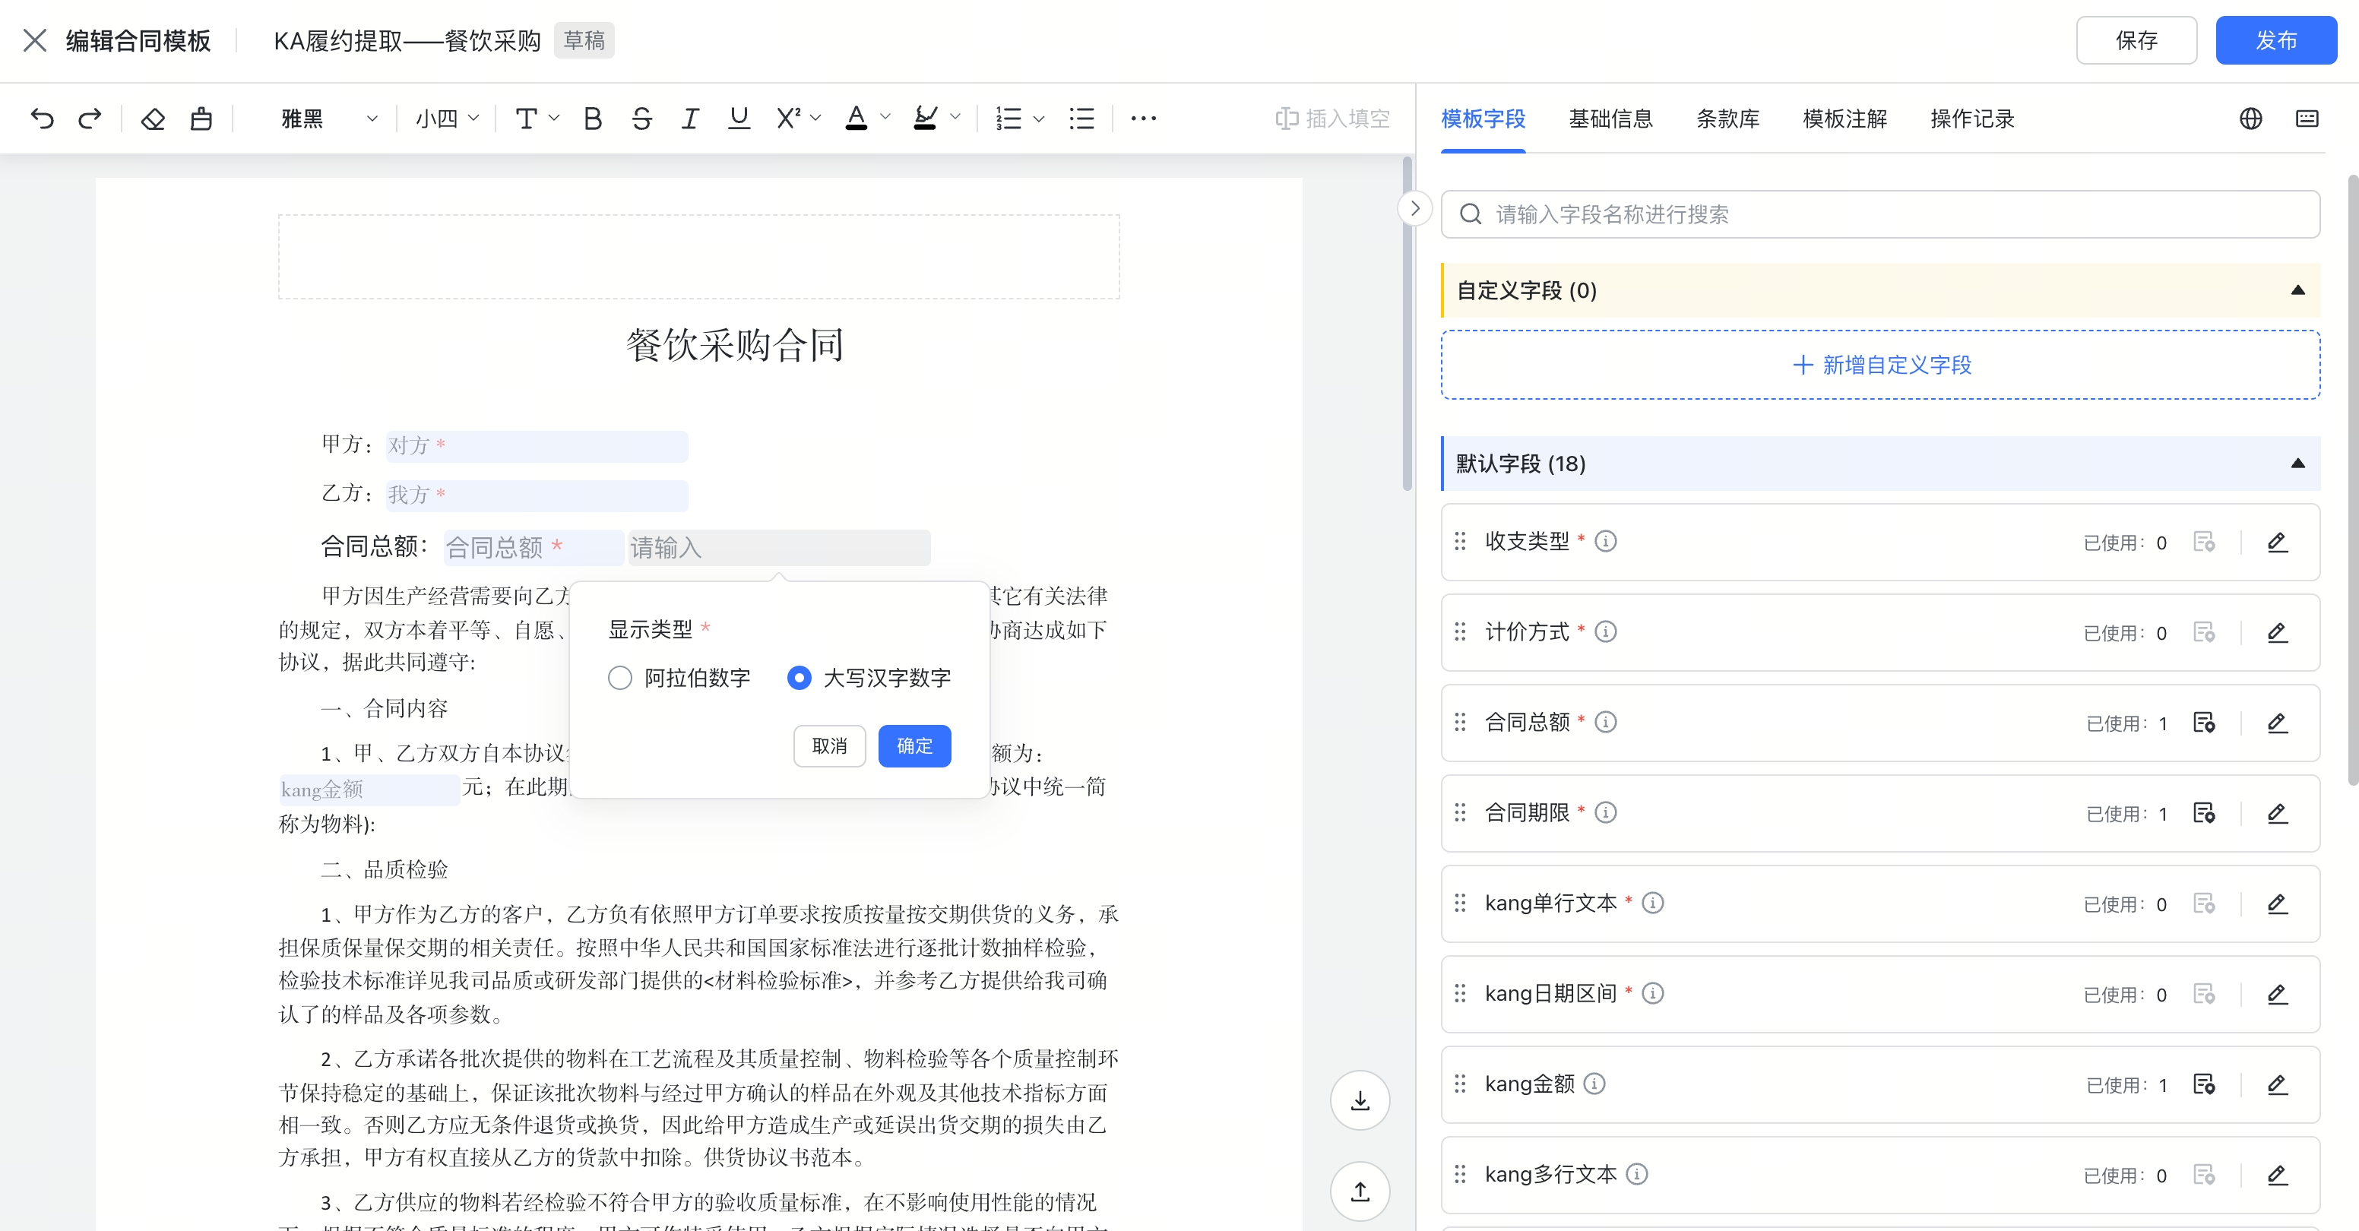Open the text style T dropdown
Screen dimensions: 2359x1231
click(x=537, y=118)
